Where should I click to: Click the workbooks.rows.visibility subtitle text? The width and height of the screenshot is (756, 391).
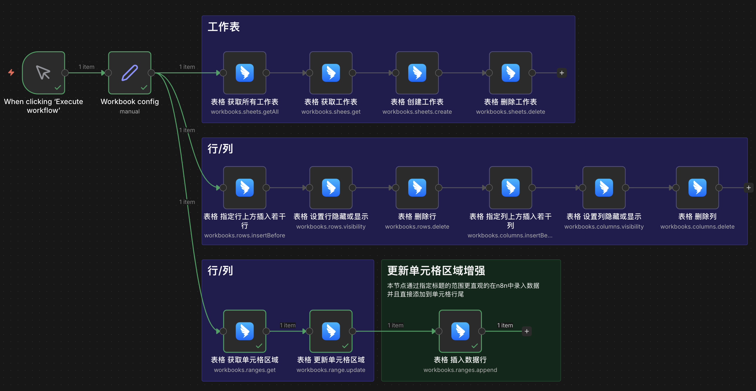pos(331,227)
